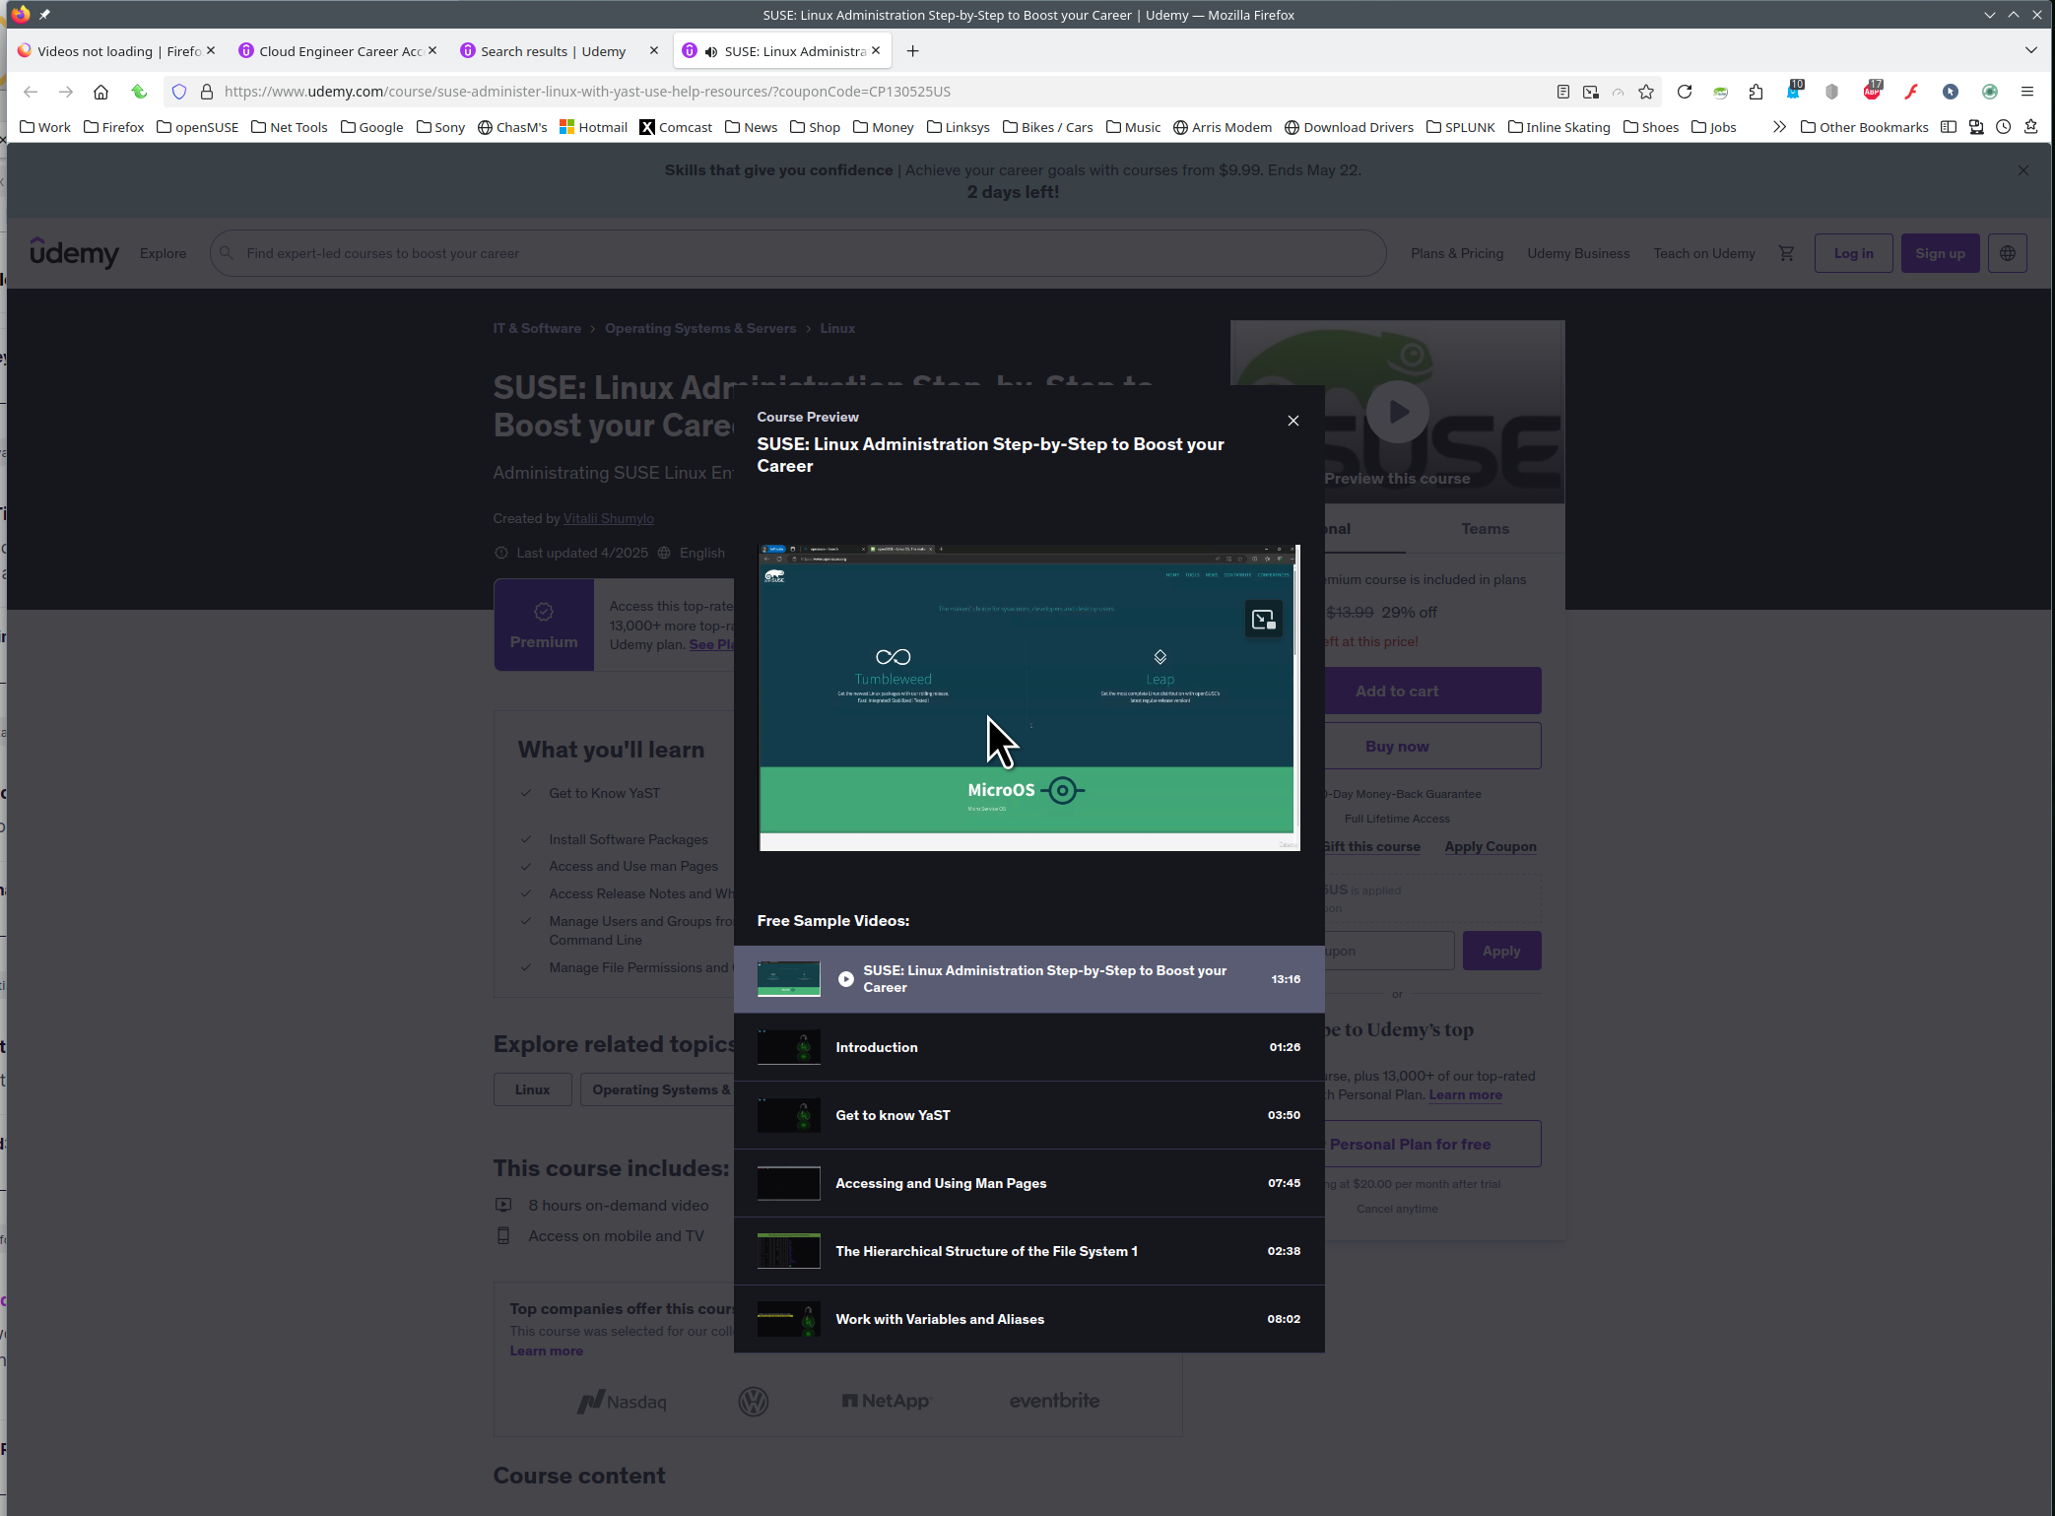This screenshot has width=2055, height=1516.
Task: Show more bookmarks chevron on the toolbar
Action: [1779, 127]
